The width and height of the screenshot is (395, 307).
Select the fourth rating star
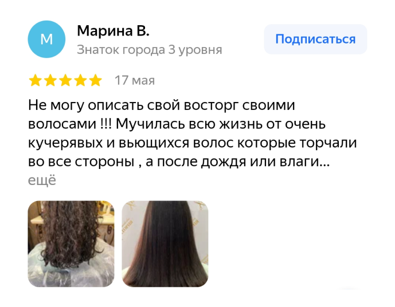pos(81,81)
